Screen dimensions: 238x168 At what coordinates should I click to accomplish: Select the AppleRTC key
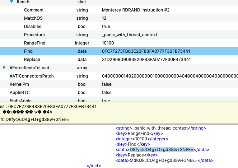tap(20, 92)
